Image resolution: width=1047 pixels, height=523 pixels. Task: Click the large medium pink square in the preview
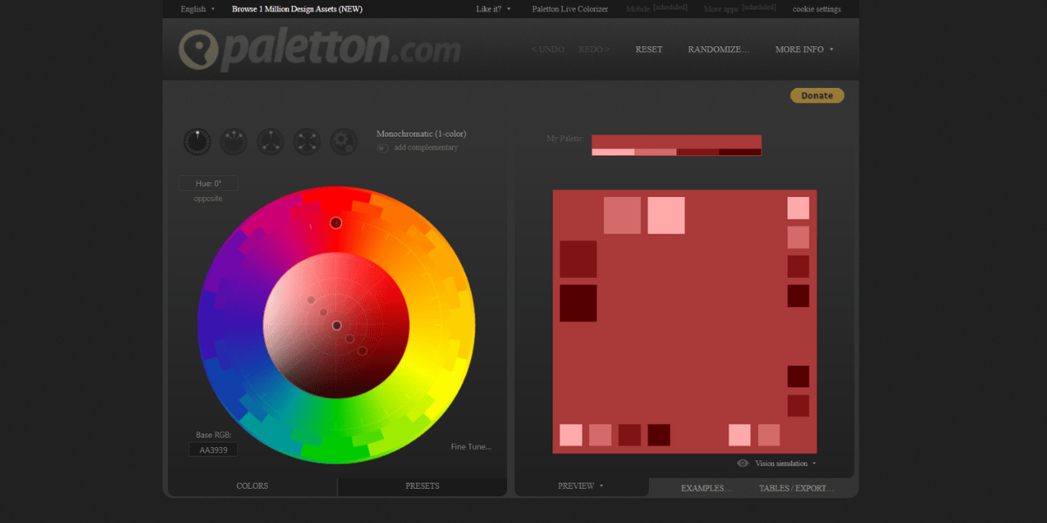622,215
